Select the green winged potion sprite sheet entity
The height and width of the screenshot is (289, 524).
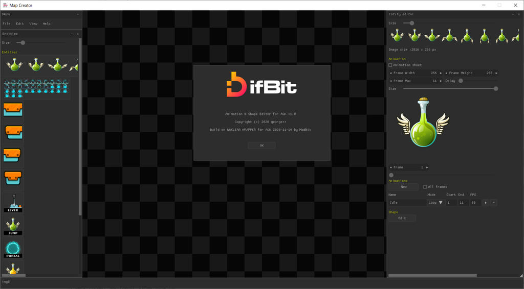(x=40, y=65)
